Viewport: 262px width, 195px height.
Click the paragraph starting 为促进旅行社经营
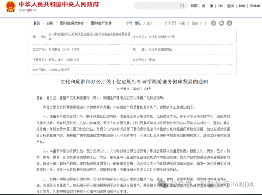tap(119, 107)
